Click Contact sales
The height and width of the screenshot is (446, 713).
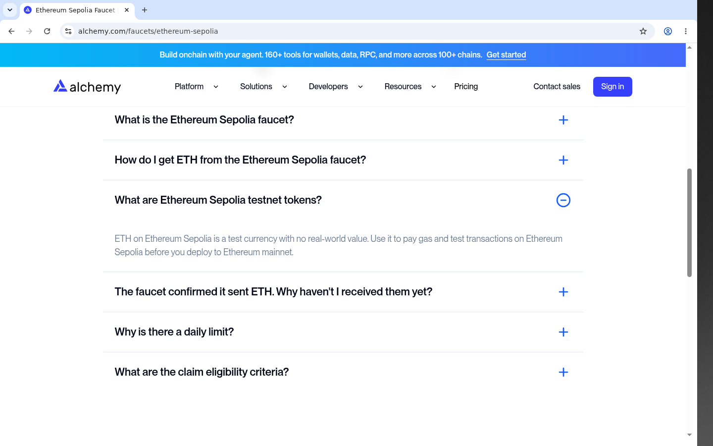point(557,87)
